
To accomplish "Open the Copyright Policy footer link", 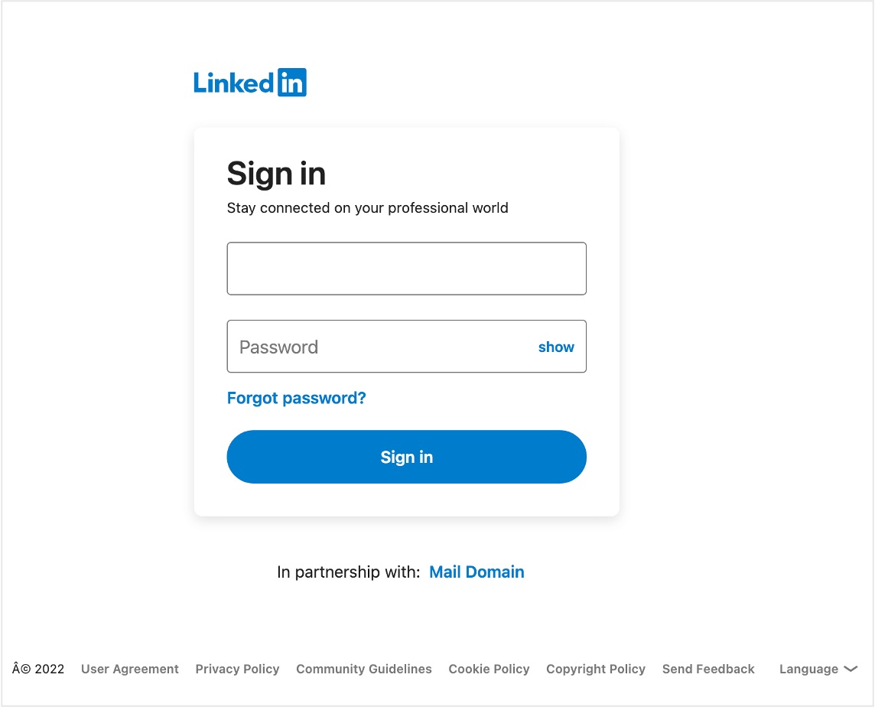I will [x=596, y=669].
